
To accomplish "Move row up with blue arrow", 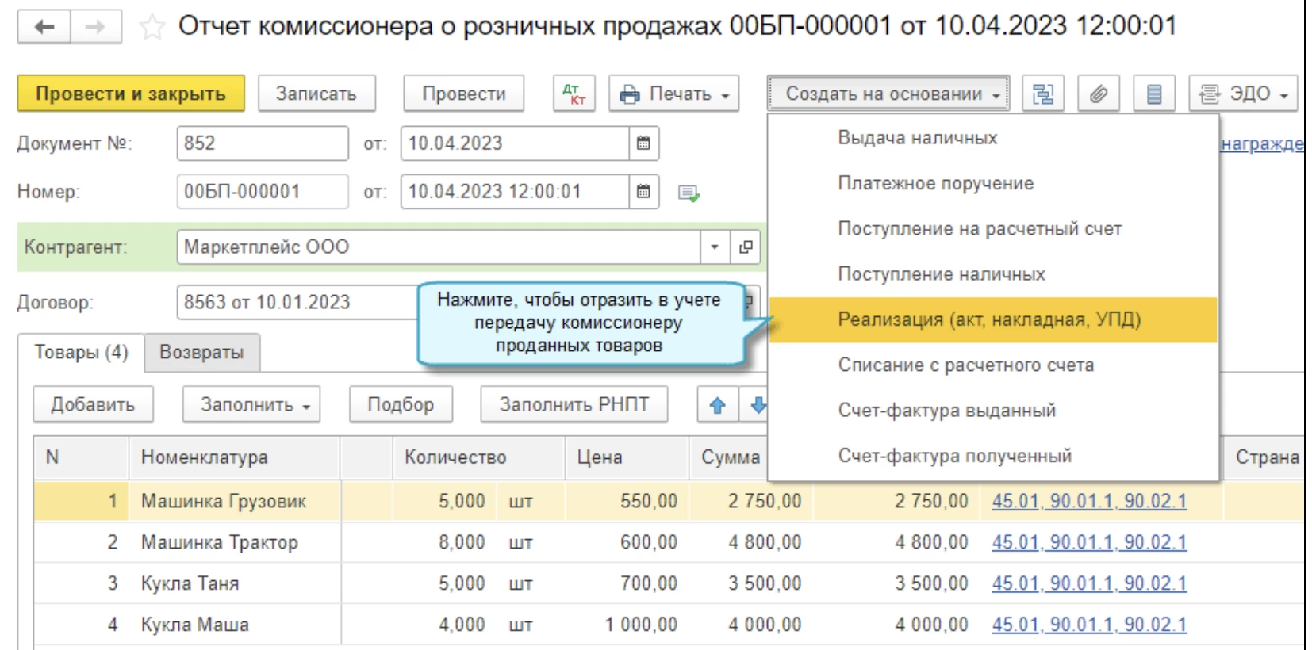I will [x=718, y=405].
